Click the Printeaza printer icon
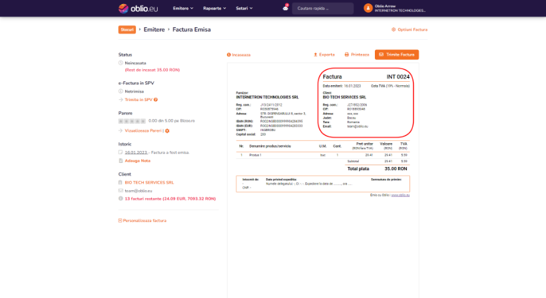Screen dimensions: 546x298 point(346,55)
